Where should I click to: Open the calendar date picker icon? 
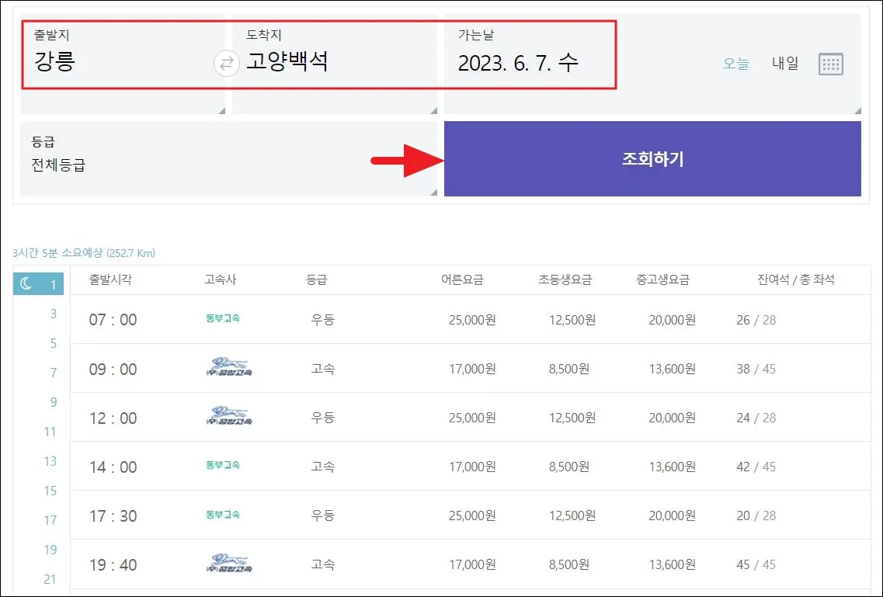(x=831, y=64)
